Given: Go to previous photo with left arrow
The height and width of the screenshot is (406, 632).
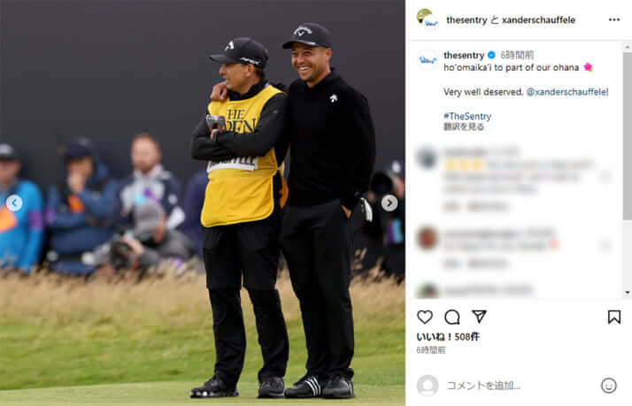Looking at the screenshot, I should [14, 203].
